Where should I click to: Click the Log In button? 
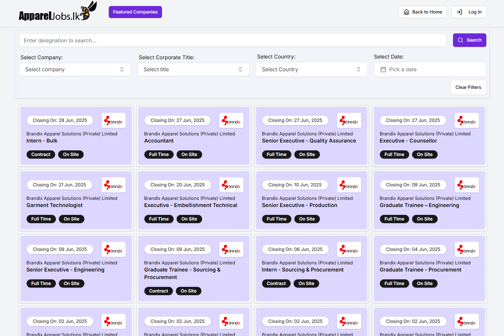(469, 12)
